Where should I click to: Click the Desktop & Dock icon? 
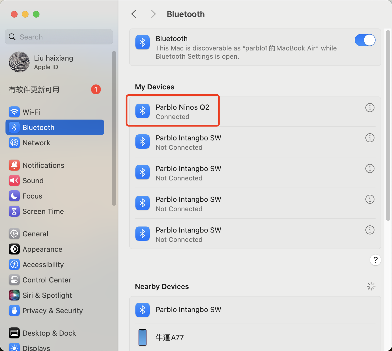tap(14, 333)
